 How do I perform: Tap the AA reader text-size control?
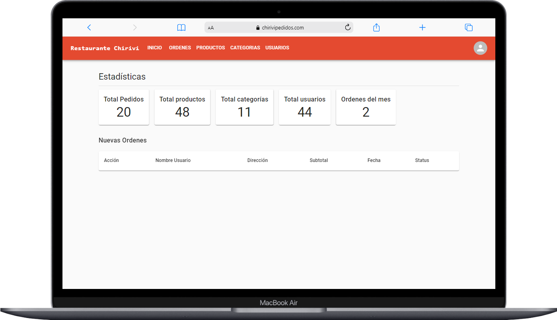point(211,28)
